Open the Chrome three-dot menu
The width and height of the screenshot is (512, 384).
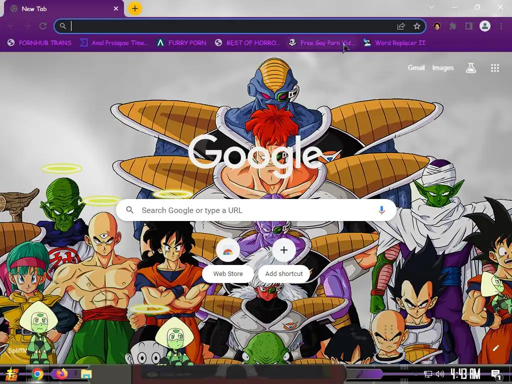coord(501,26)
